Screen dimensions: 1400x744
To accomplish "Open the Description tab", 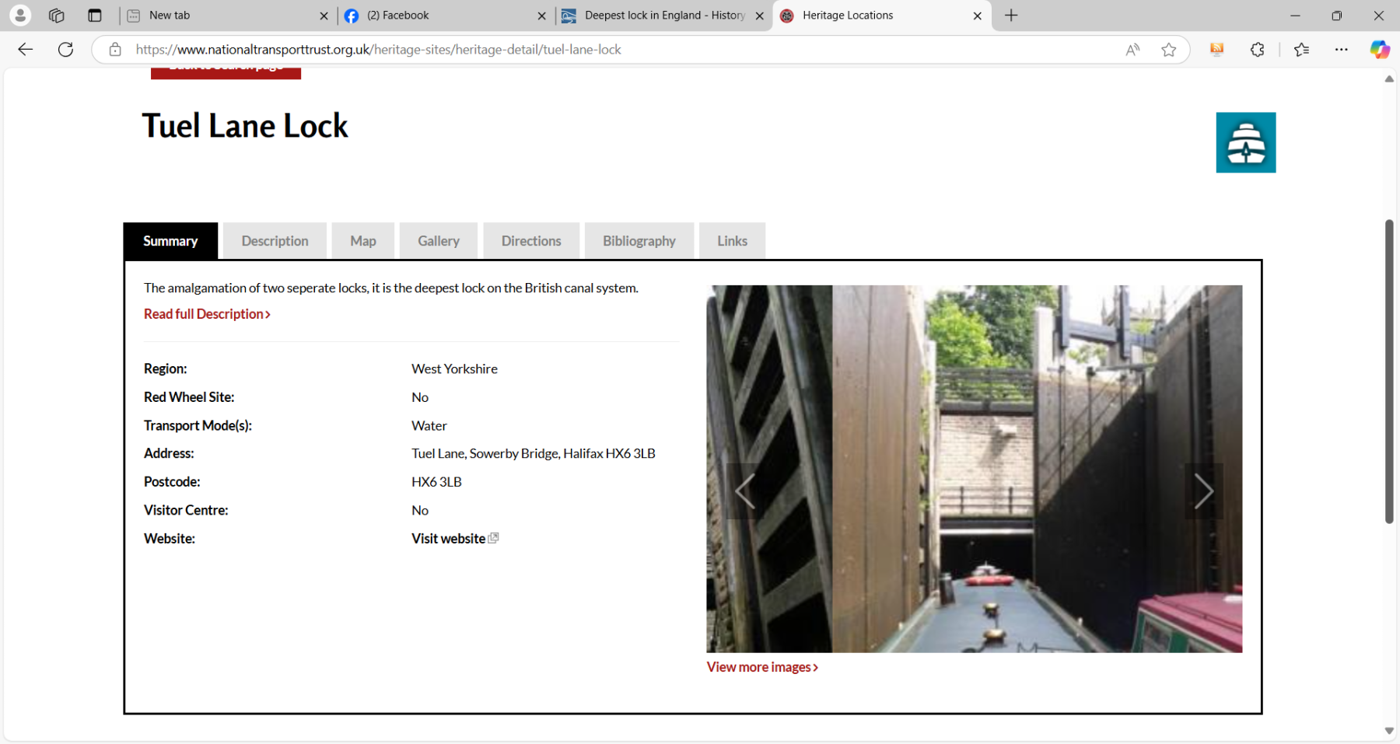I will tap(275, 241).
